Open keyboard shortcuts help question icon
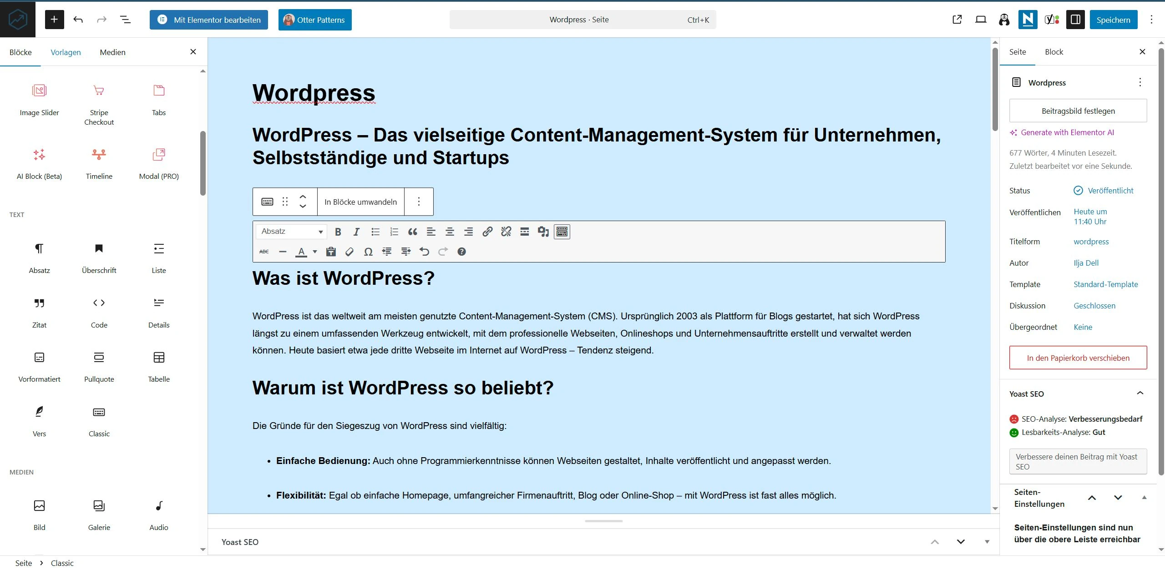Screen dimensions: 1165x570 (461, 252)
